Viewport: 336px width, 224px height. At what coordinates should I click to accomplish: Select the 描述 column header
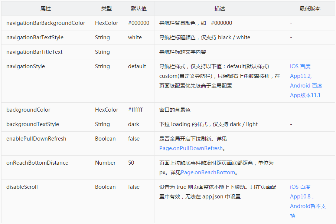tap(220, 9)
